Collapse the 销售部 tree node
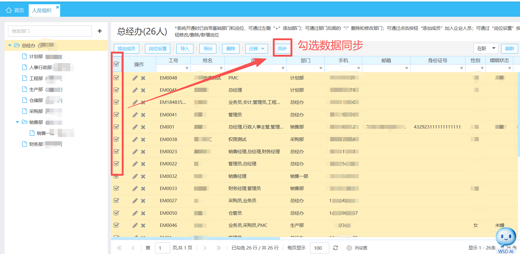Viewport: 520px width, 254px height. [x=17, y=122]
